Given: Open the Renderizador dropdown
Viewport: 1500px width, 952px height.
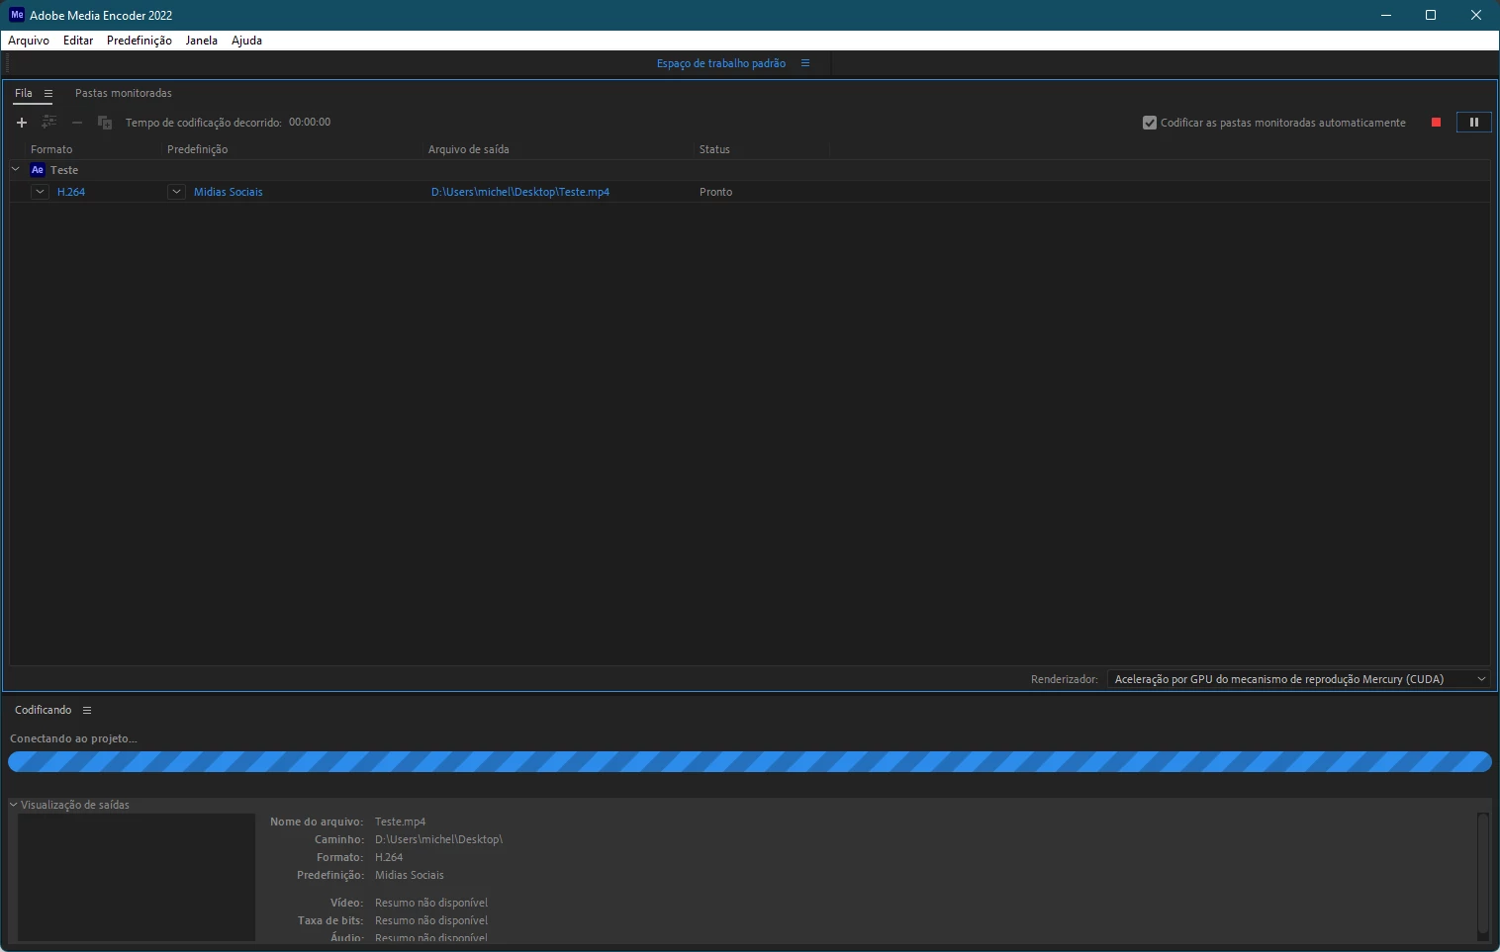Looking at the screenshot, I should tap(1298, 679).
